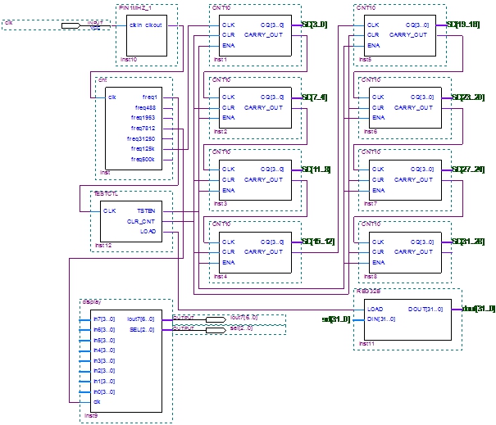
Task: Click CARRY_OUT port of inst8 counter
Action: (413, 252)
